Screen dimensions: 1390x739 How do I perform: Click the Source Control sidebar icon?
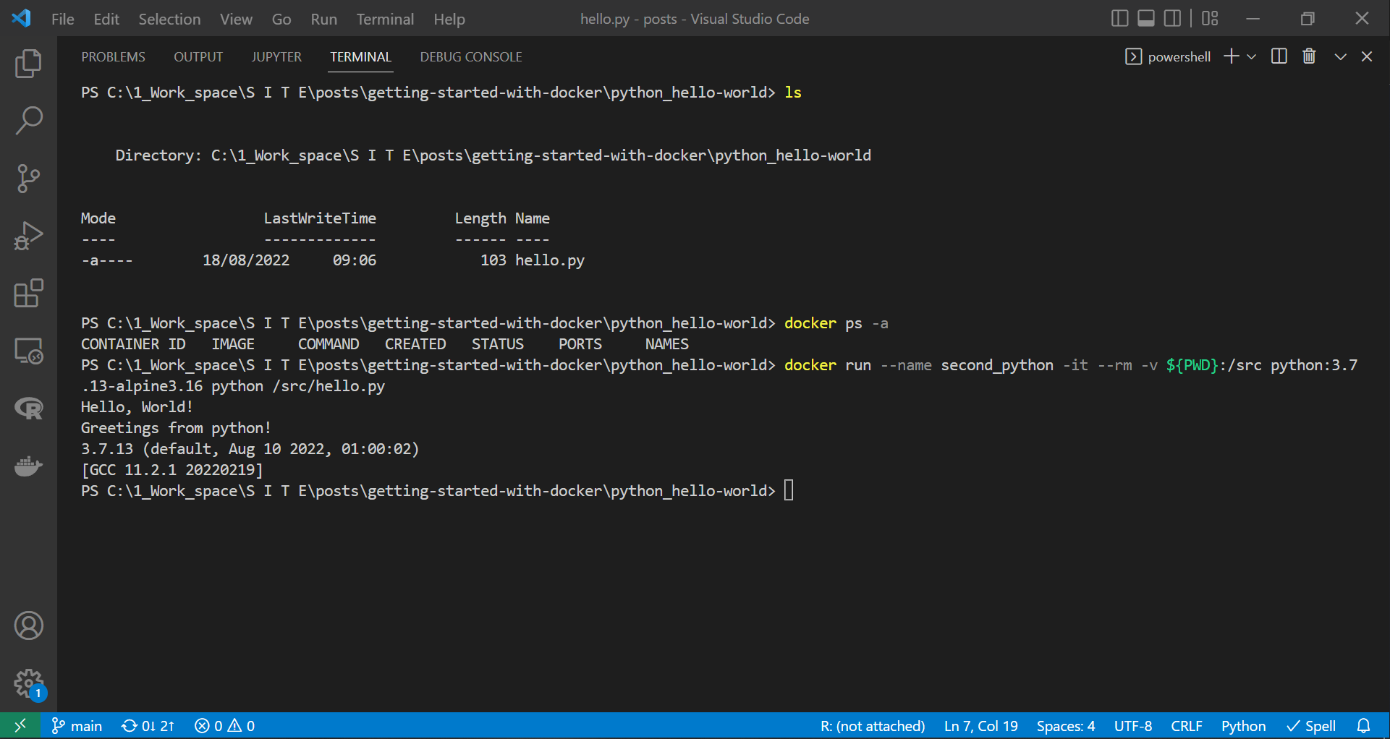point(28,178)
